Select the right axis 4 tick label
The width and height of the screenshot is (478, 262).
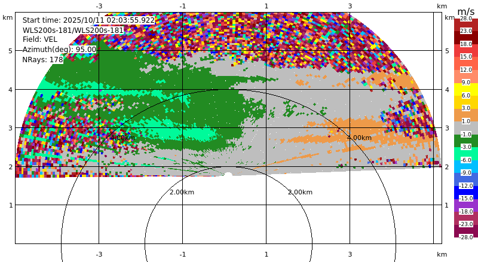click(447, 90)
